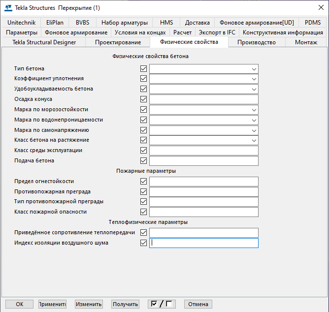The width and height of the screenshot is (329, 312).
Task: Select the Unitechnik tab
Action: pyautogui.click(x=21, y=23)
